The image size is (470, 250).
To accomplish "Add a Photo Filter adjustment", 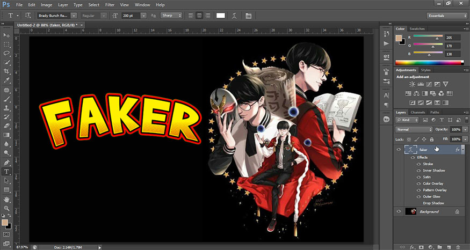I will [433, 93].
